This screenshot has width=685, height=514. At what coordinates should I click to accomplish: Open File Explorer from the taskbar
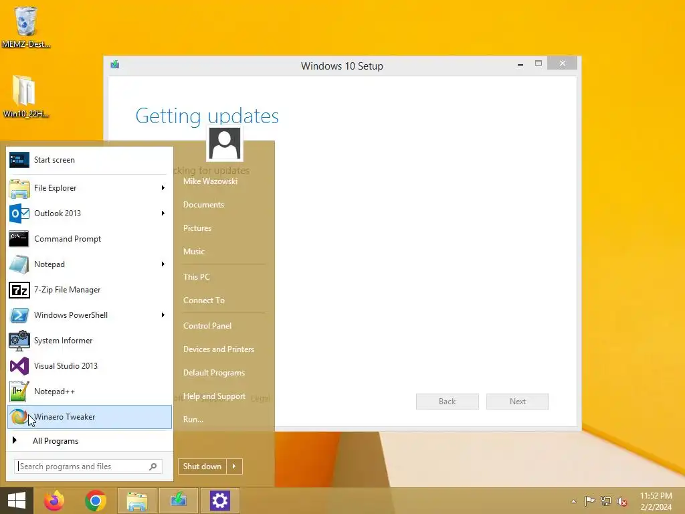pyautogui.click(x=136, y=501)
